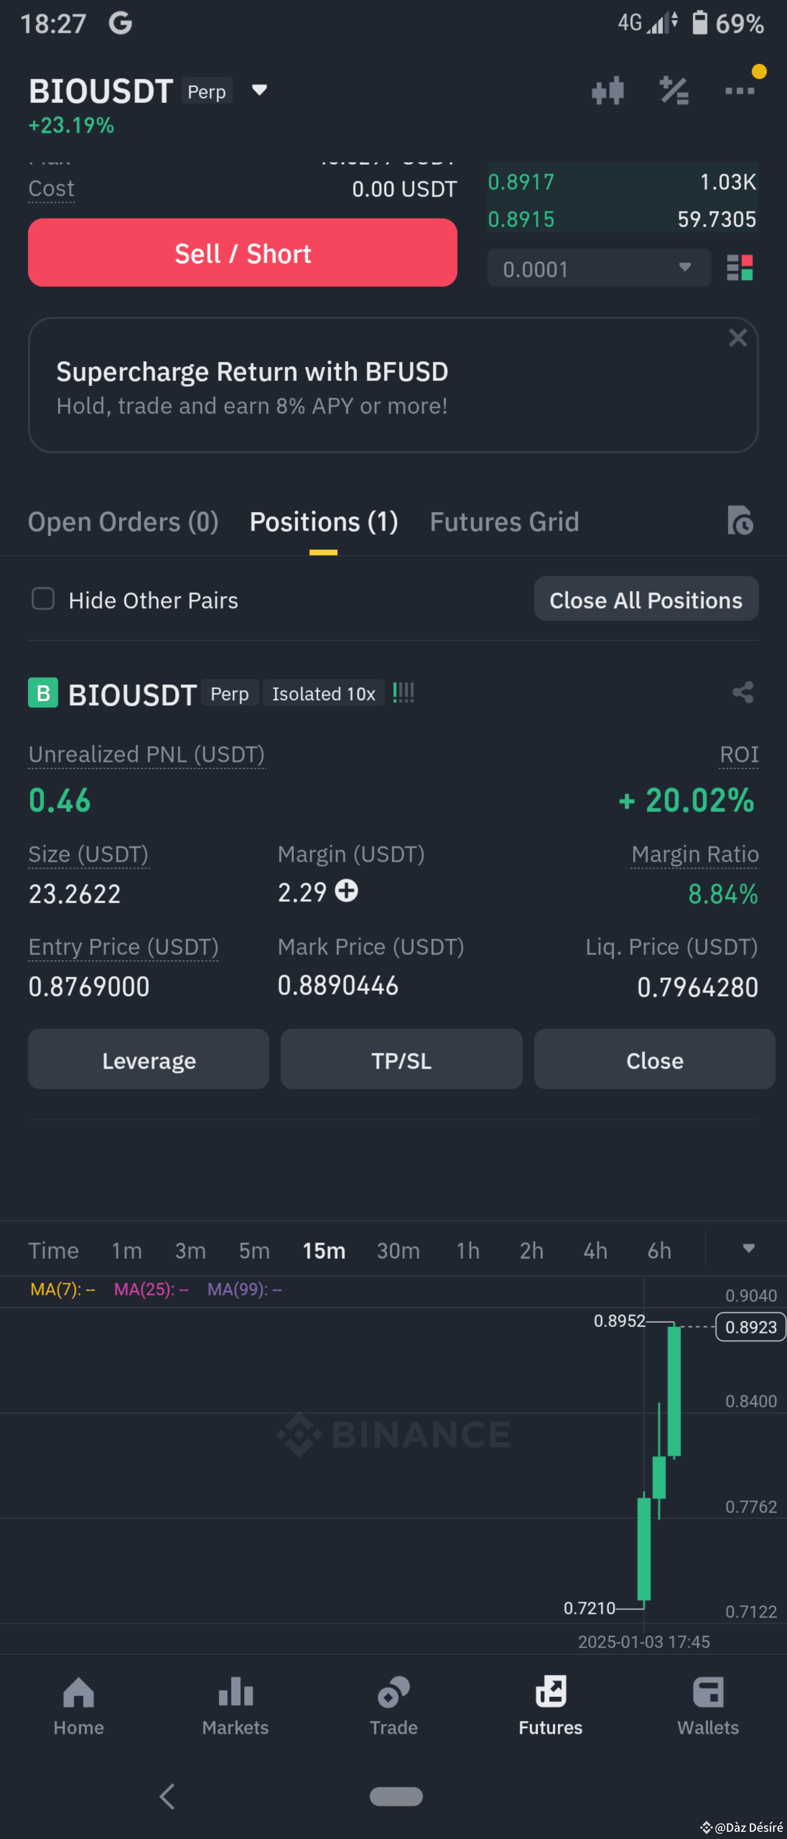Share the BIOUSDT position via share icon
Image resolution: width=787 pixels, height=1839 pixels.
742,692
